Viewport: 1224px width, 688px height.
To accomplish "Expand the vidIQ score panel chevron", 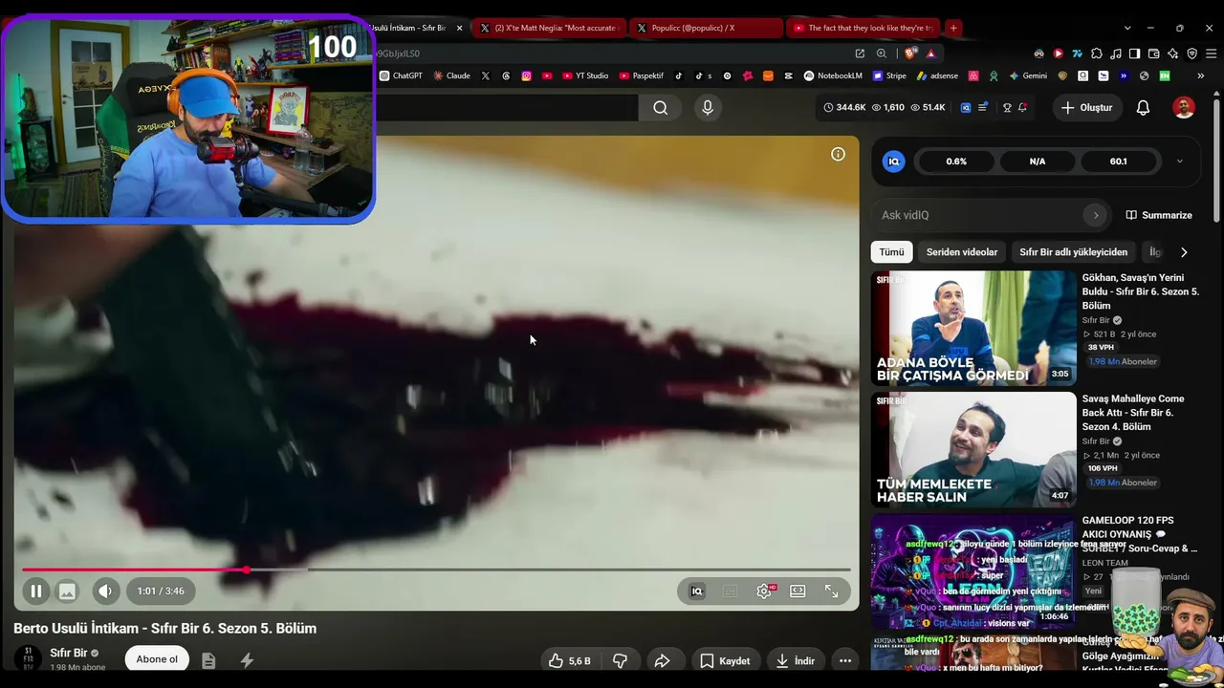I will point(1179,161).
